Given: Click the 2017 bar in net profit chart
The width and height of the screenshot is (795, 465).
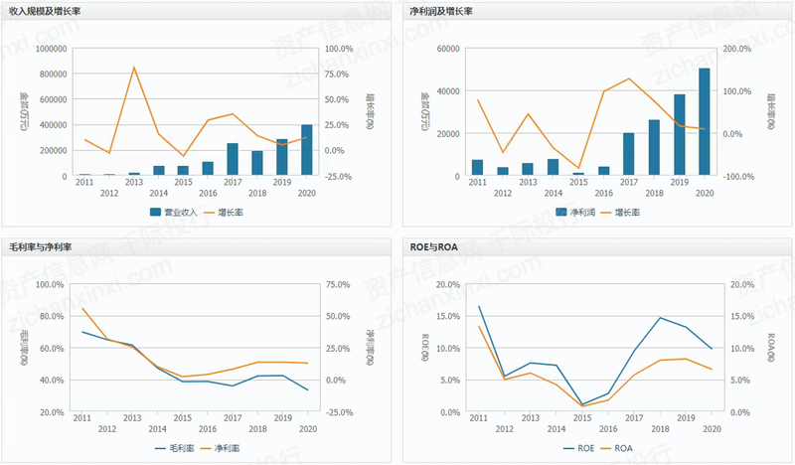Looking at the screenshot, I should click(x=629, y=154).
